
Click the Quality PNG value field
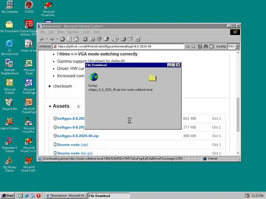pyautogui.click(x=231, y=46)
